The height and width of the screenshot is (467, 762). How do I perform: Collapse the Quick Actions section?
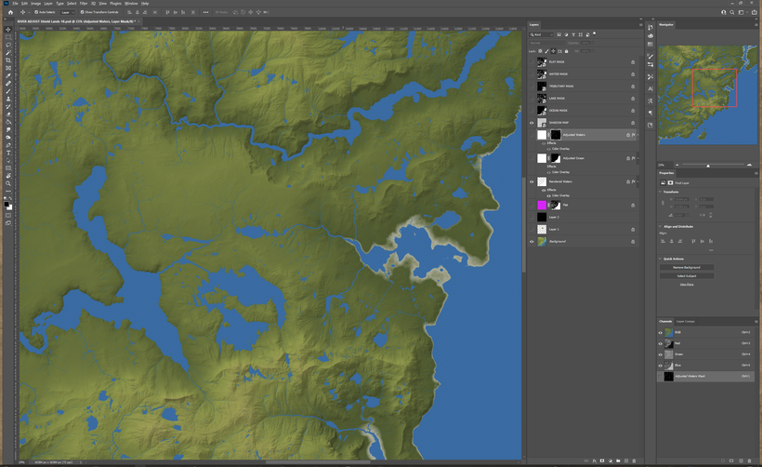point(661,259)
